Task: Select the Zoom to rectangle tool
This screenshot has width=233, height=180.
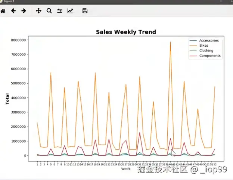Action: point(49,11)
